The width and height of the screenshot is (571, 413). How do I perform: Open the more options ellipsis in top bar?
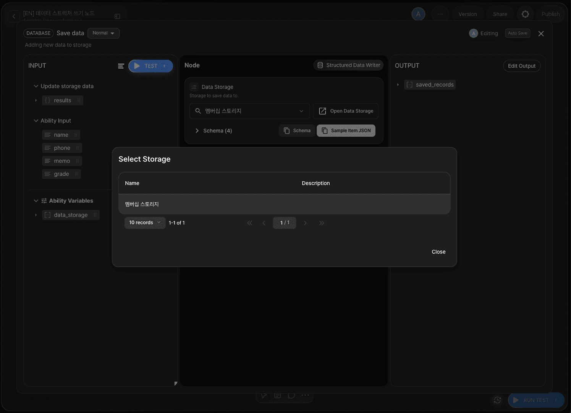440,14
